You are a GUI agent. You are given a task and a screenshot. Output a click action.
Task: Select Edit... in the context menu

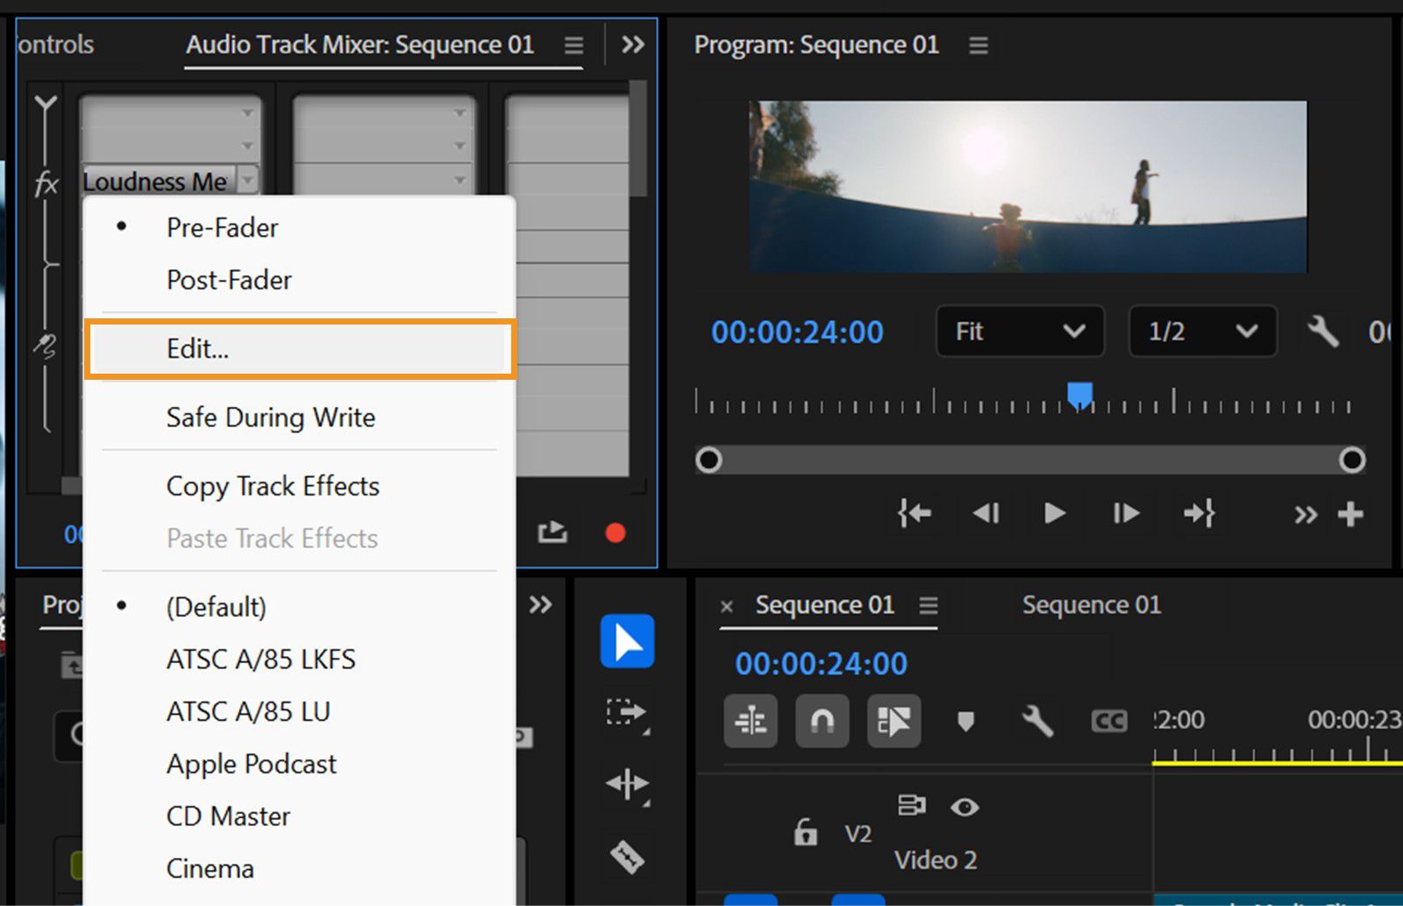(x=196, y=348)
